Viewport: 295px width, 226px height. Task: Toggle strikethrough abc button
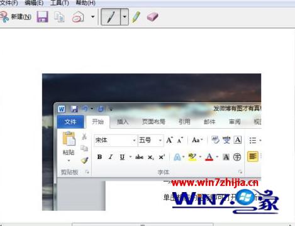click(139, 157)
